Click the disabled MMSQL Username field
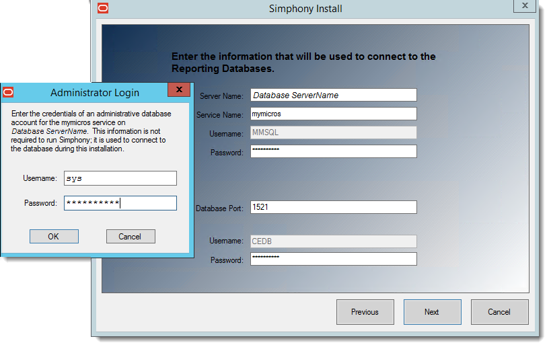This screenshot has width=549, height=347. pyautogui.click(x=334, y=132)
